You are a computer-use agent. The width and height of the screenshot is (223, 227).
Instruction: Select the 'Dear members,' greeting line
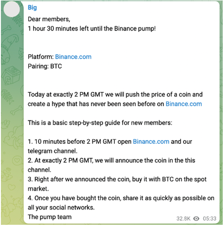click(x=49, y=19)
